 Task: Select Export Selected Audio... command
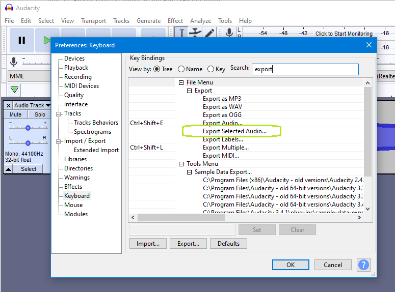pyautogui.click(x=234, y=131)
